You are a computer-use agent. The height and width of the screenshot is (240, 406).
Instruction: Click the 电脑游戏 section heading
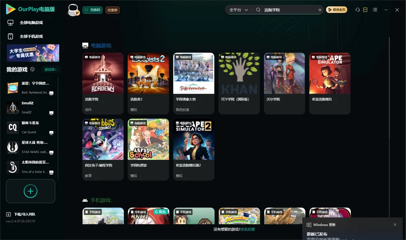tap(101, 46)
